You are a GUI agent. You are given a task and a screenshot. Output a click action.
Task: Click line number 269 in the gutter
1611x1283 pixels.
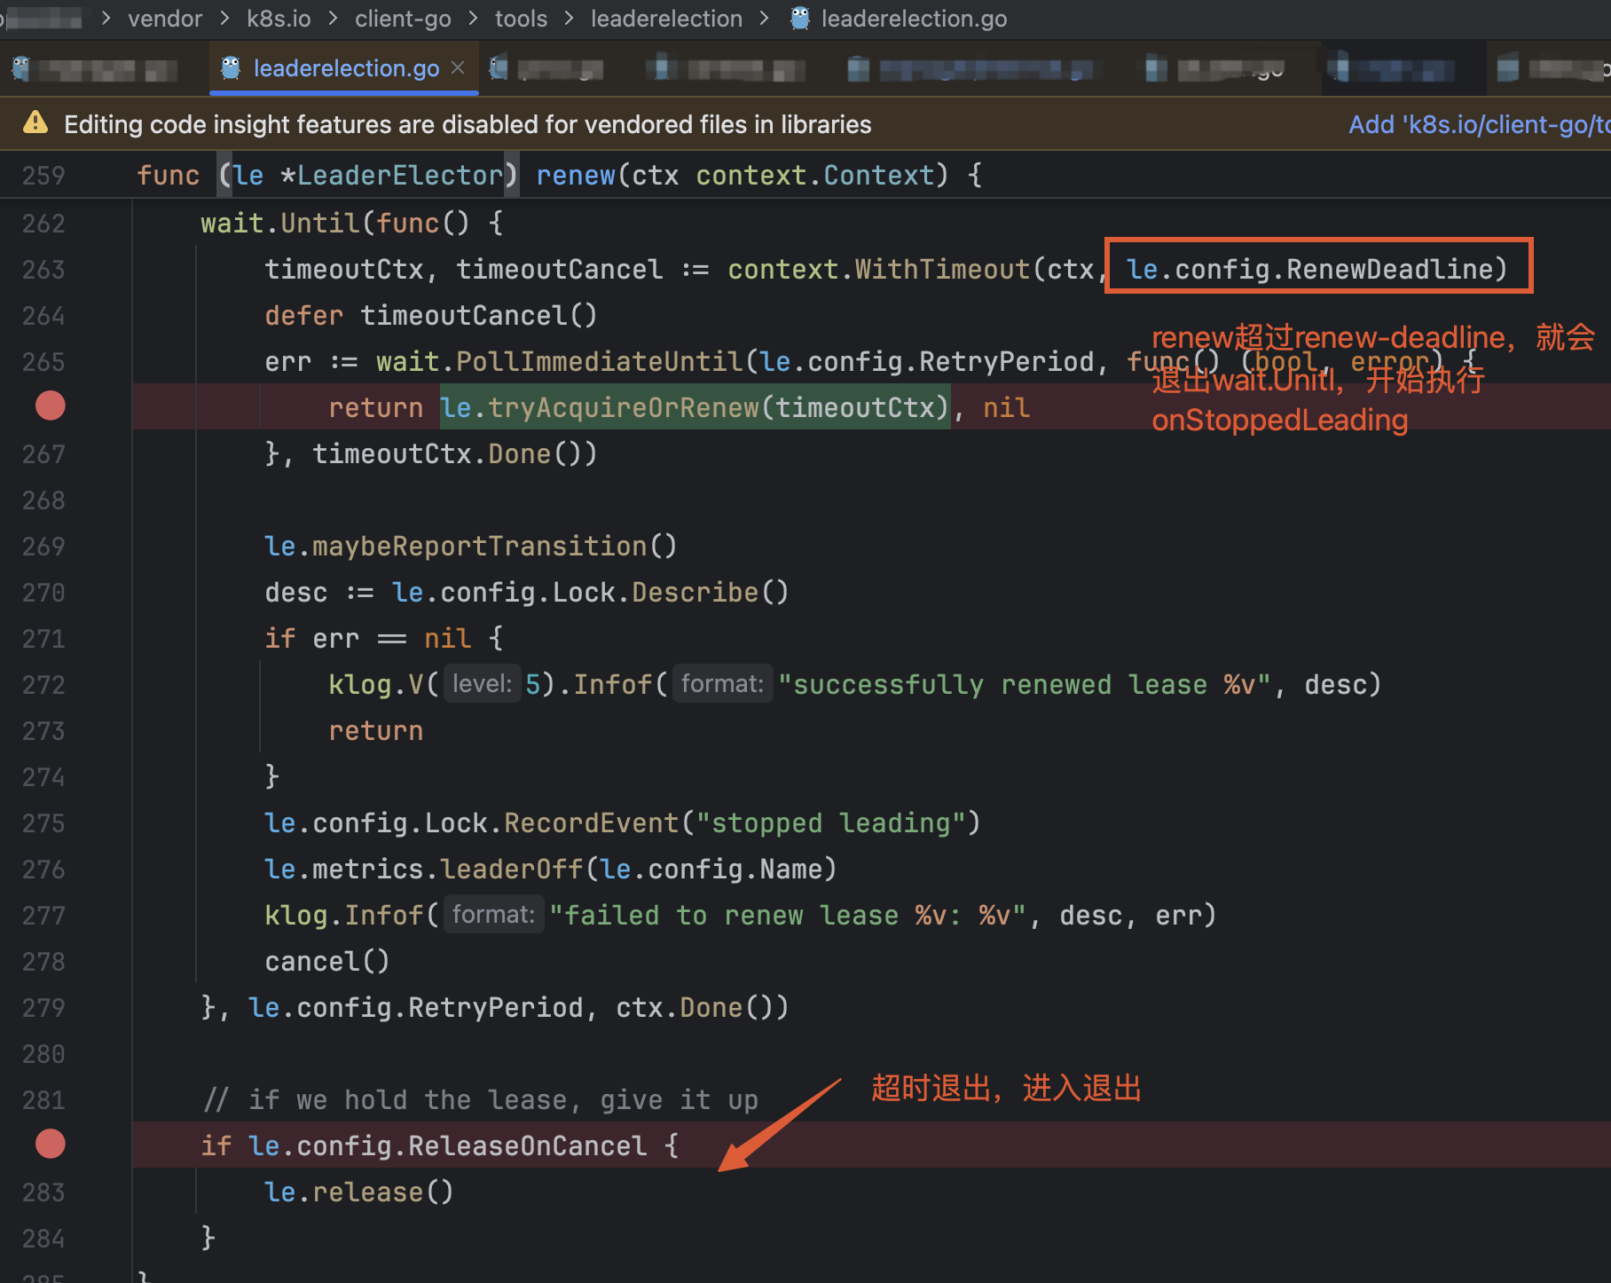click(43, 547)
